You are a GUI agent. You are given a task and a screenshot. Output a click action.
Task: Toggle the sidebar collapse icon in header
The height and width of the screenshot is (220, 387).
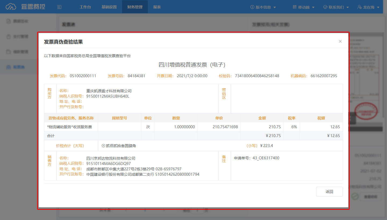coord(59,7)
